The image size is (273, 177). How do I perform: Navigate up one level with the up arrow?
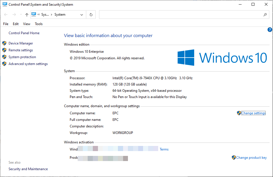27,14
